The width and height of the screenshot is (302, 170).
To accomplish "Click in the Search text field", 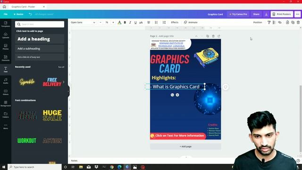I will [x=40, y=24].
